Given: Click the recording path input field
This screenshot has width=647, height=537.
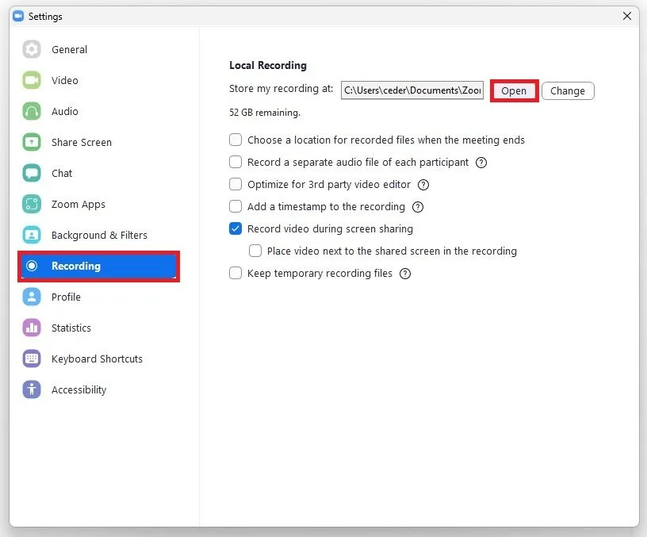Looking at the screenshot, I should [x=412, y=90].
